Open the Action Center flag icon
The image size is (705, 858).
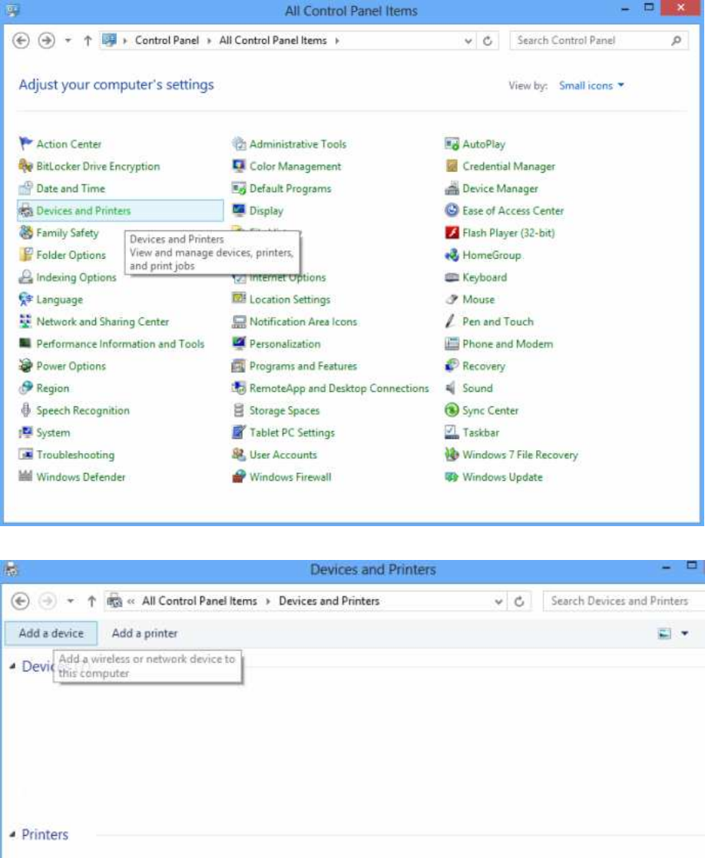25,144
